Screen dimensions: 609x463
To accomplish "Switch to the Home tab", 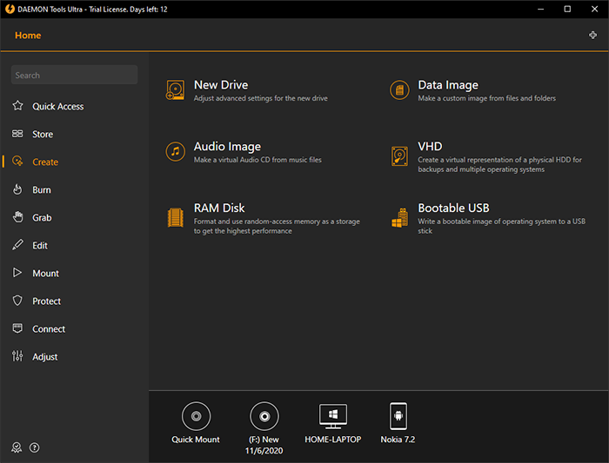I will click(x=28, y=36).
